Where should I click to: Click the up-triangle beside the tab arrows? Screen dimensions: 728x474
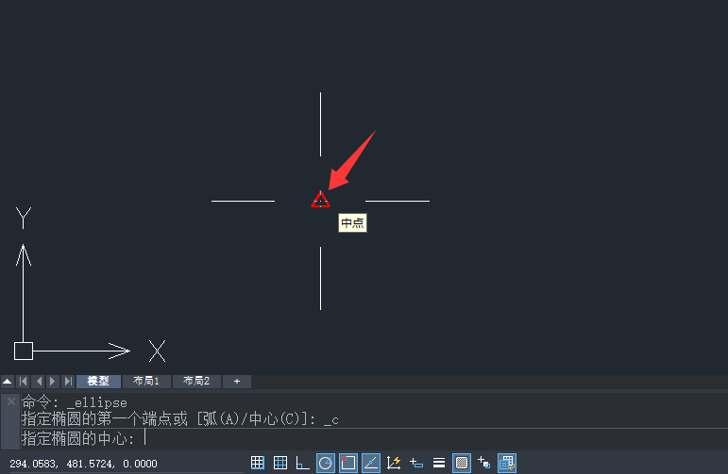(x=8, y=382)
